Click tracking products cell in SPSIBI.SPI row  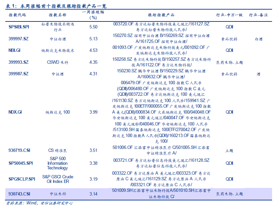pos(161,27)
